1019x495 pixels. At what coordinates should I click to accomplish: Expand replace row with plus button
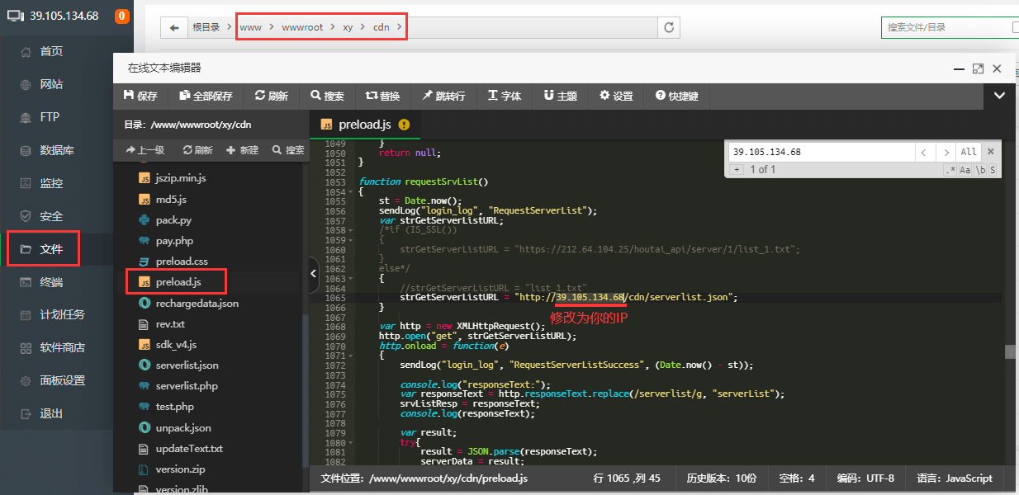tap(737, 169)
